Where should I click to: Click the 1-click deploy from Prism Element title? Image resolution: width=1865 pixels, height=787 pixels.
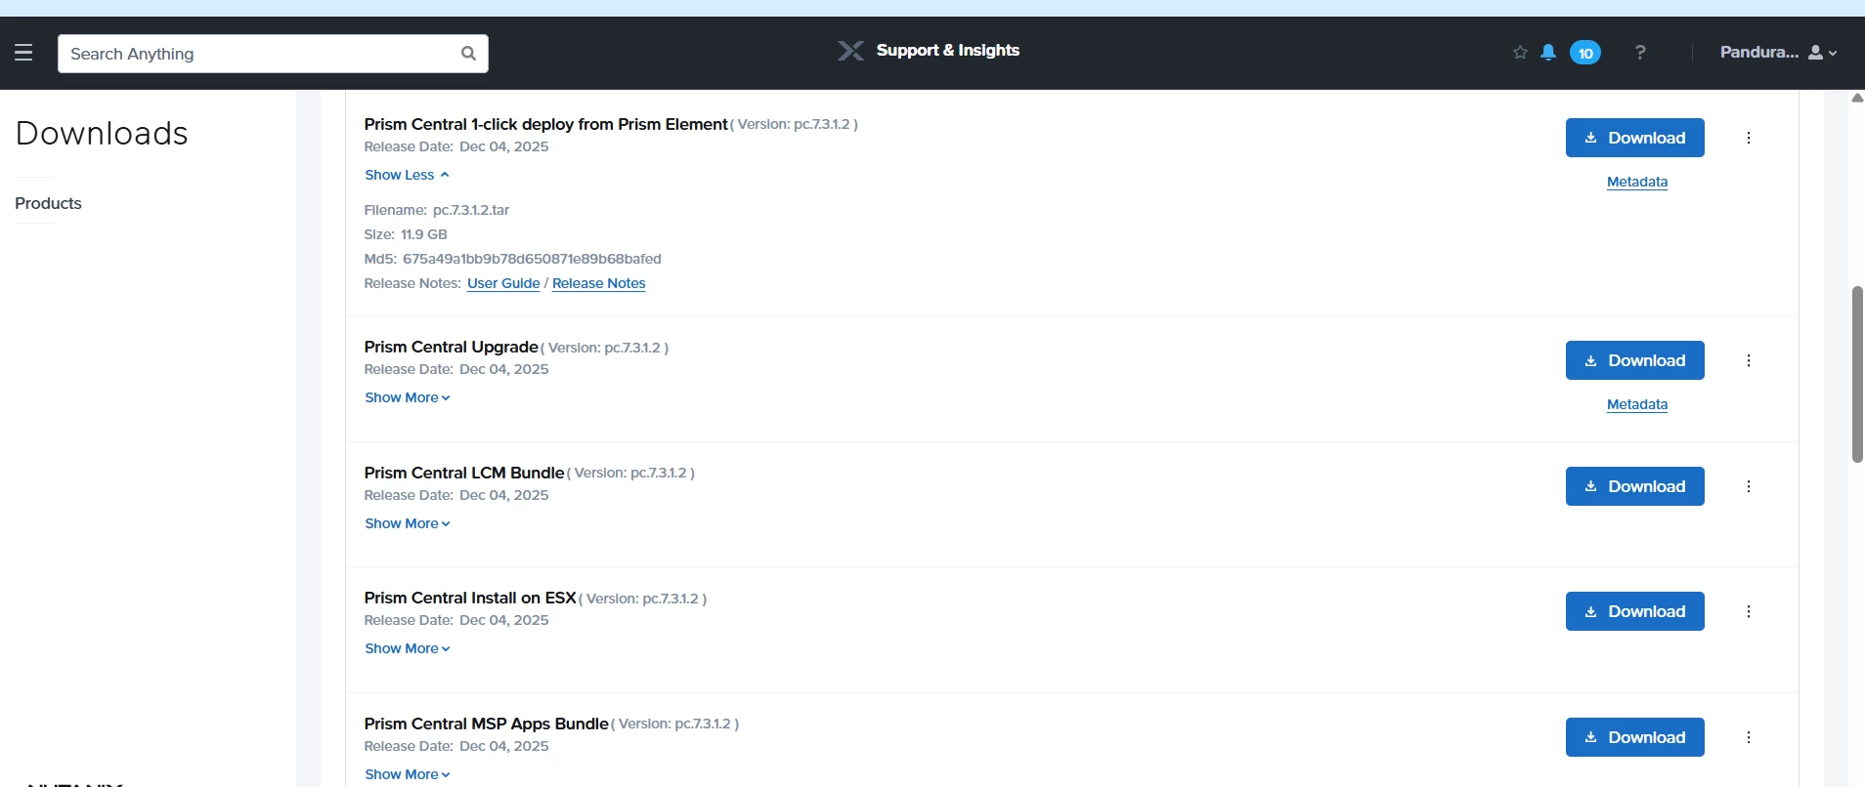(545, 124)
